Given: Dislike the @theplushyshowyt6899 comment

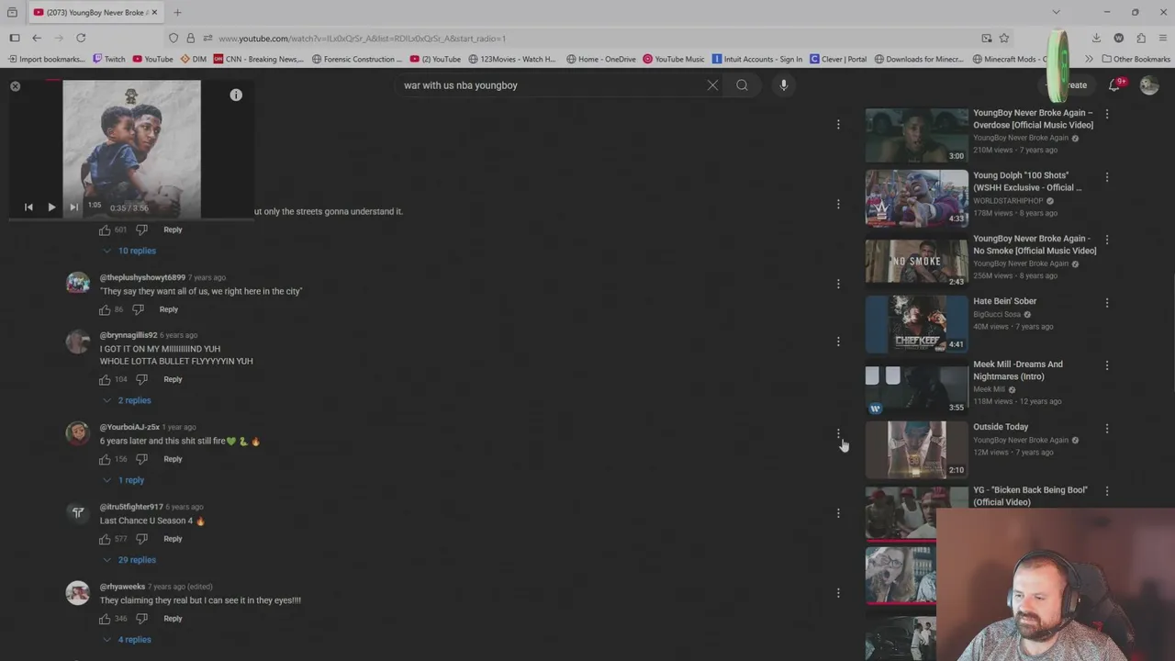Looking at the screenshot, I should (x=138, y=309).
